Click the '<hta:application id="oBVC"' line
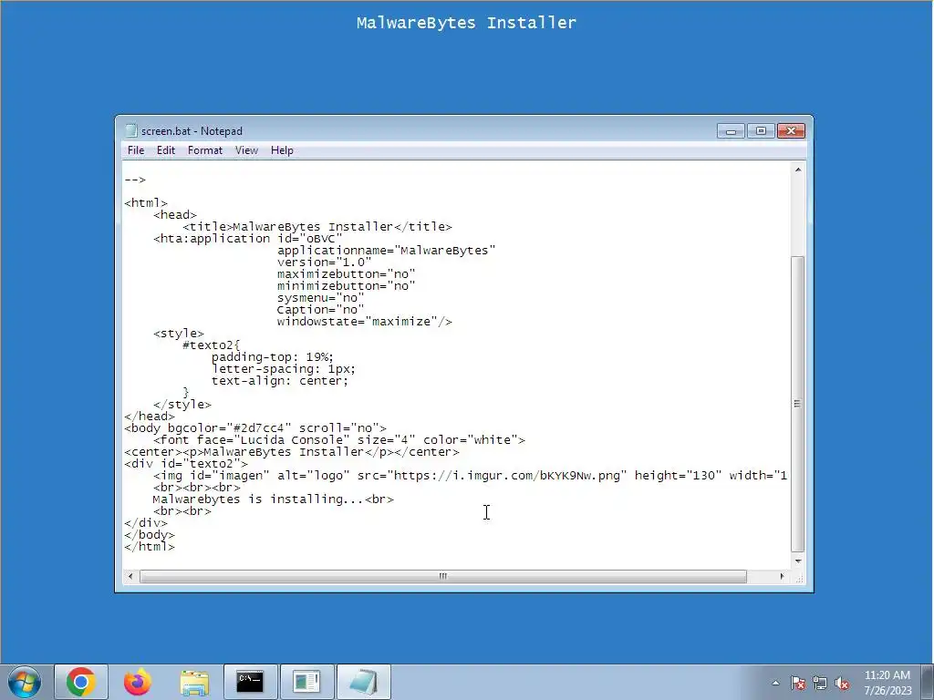Image resolution: width=934 pixels, height=700 pixels. [x=248, y=239]
